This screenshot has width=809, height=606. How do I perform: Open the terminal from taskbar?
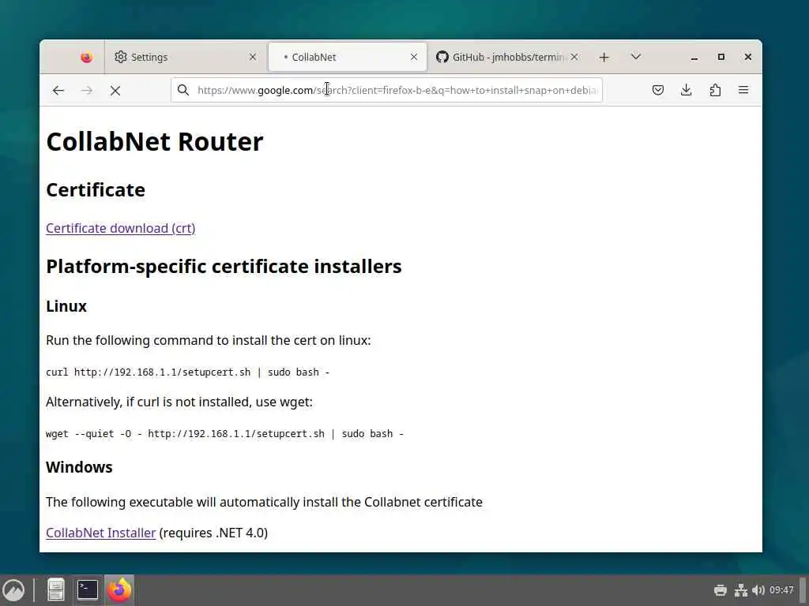[x=87, y=590]
